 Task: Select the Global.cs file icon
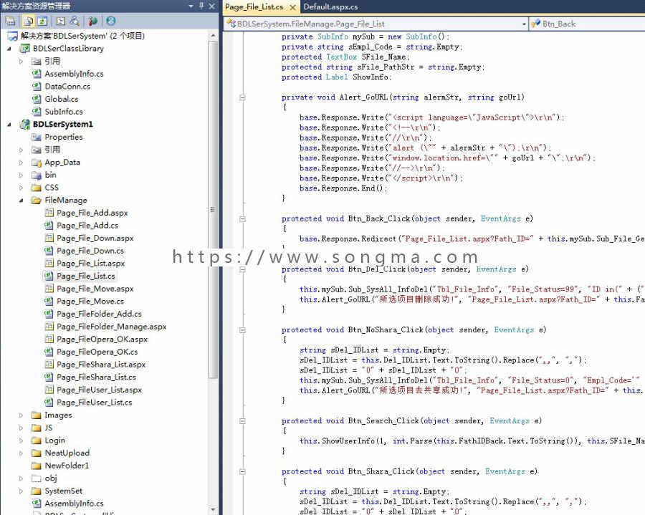tap(37, 99)
